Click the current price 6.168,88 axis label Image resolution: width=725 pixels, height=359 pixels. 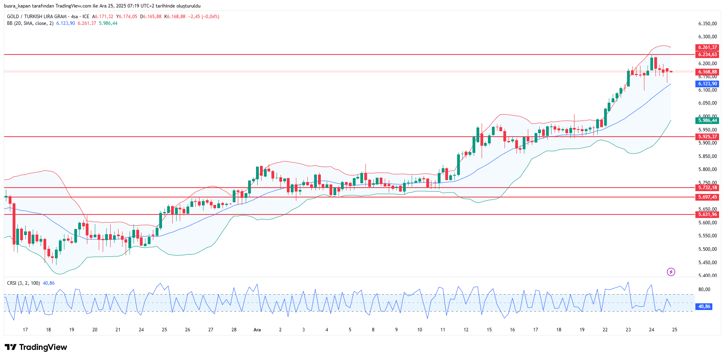pos(707,72)
